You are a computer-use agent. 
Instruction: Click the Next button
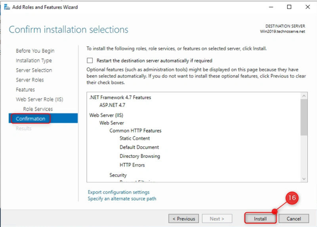click(x=217, y=219)
